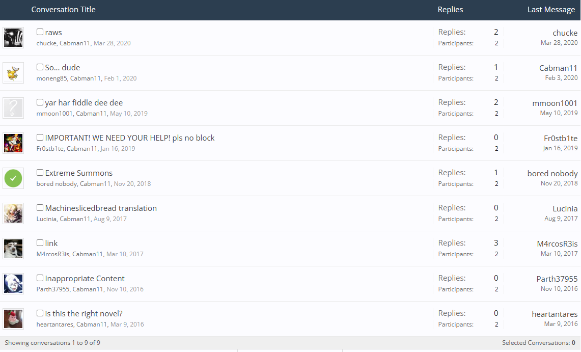The image size is (581, 352).
Task: Sort by the Replies column header
Action: coord(450,10)
